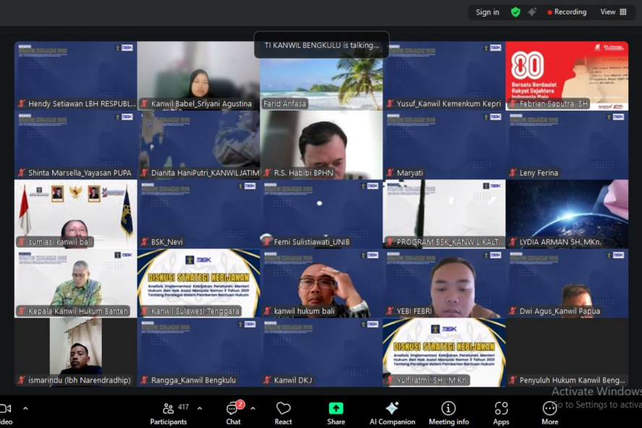Open the Participants panel

click(168, 413)
